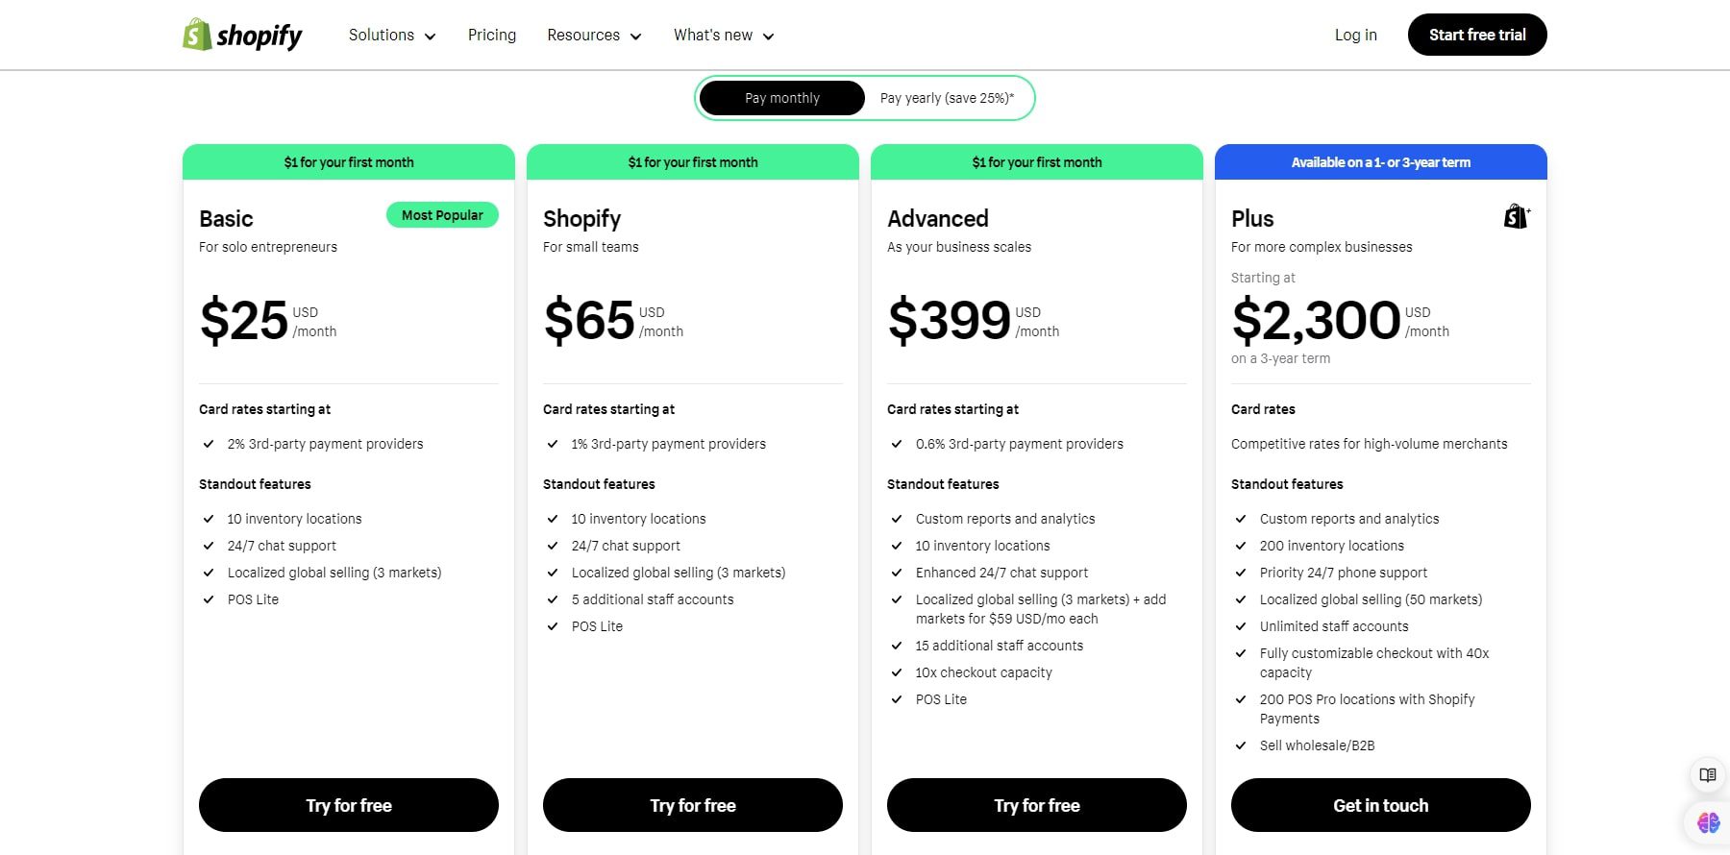
Task: Click checkmark next to 10x checkout capacity
Action: tap(896, 672)
